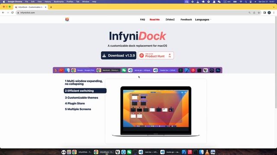Click the Xcode icon in bottom dock

pos(184,152)
